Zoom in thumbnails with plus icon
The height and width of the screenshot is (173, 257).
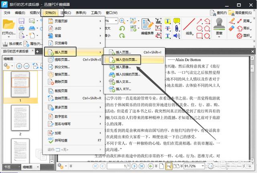coord(19,66)
